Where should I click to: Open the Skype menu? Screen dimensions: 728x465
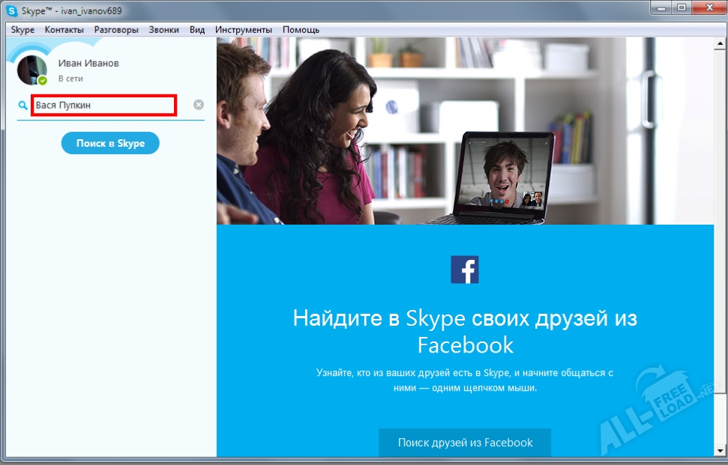[22, 29]
